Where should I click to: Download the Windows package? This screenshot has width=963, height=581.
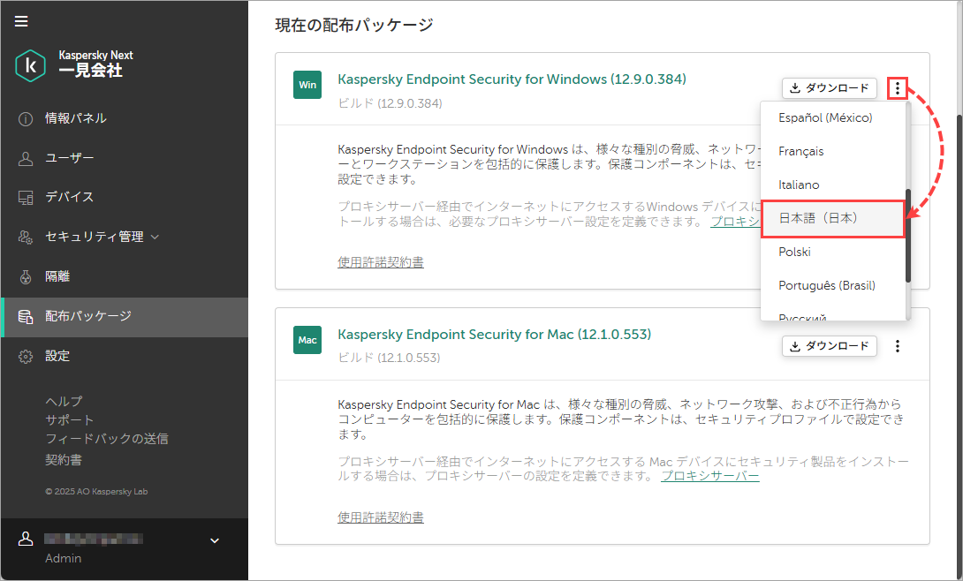[829, 88]
